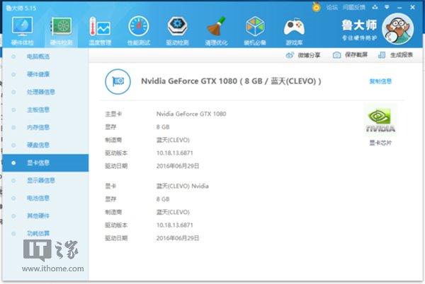Click the 硬件检测 hardware detection icon
Viewport: 425px width, 284px height.
point(60,28)
